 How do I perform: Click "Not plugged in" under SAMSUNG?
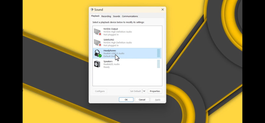(x=111, y=46)
